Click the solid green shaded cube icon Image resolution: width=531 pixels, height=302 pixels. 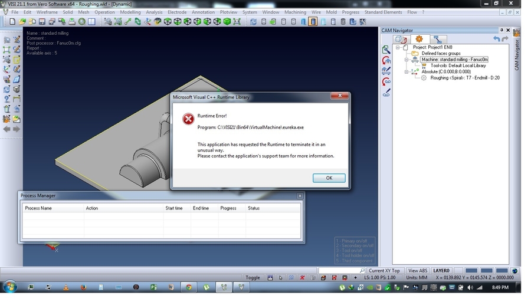(227, 22)
